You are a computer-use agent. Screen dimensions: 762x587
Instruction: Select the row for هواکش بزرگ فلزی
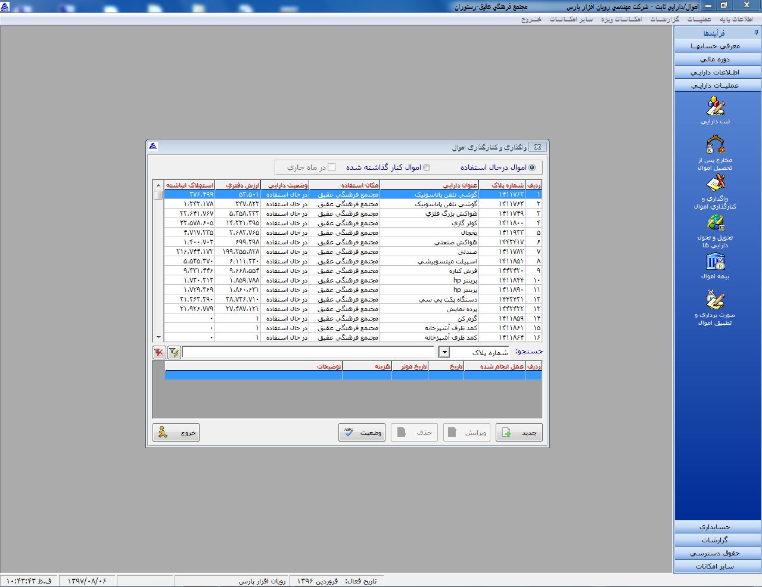(353, 213)
